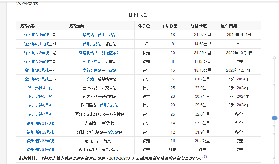Select the 14.63公里 length cell

click(203, 44)
